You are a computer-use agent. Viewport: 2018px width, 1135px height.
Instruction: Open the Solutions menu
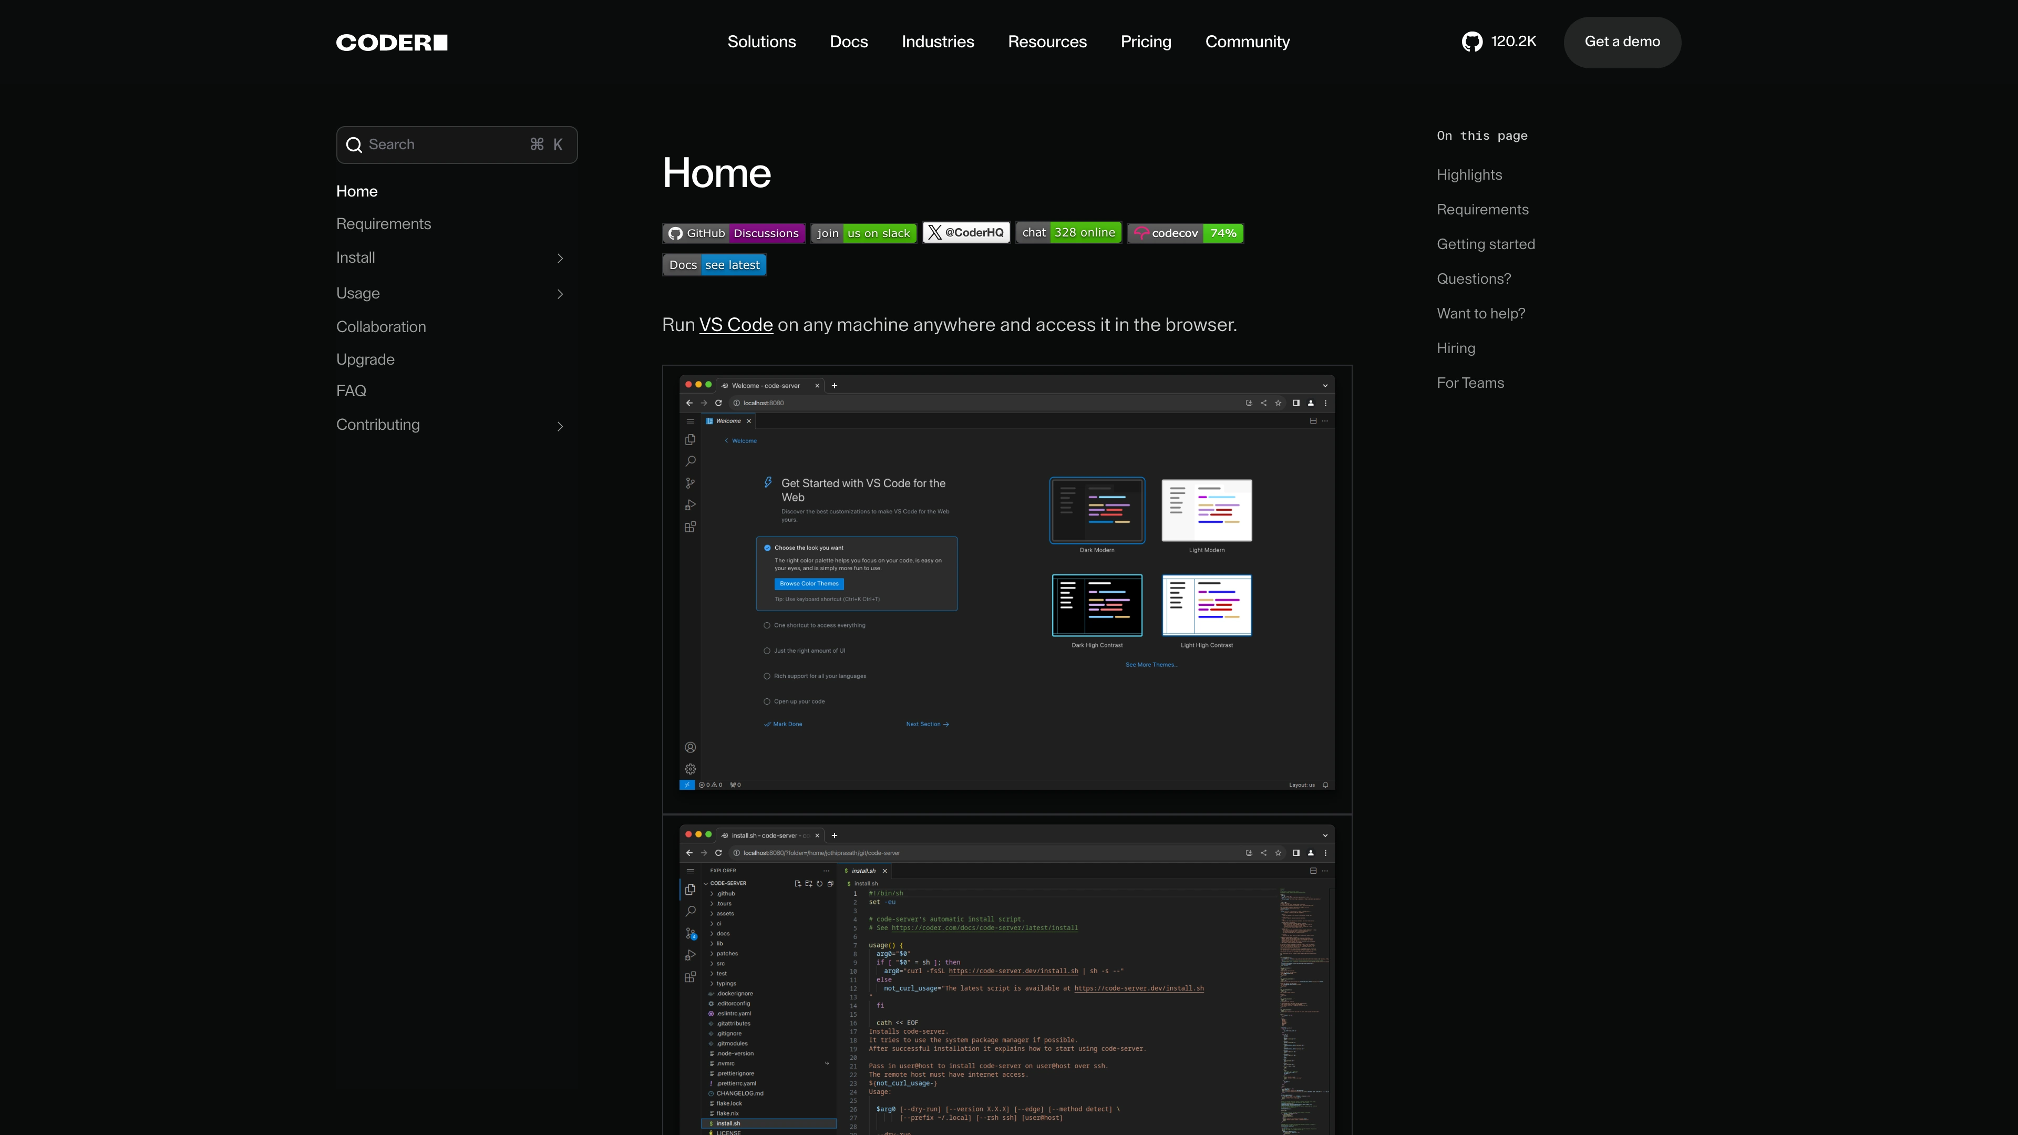(761, 42)
